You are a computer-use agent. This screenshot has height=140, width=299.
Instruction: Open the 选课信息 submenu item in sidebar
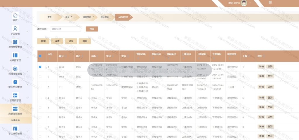click(x=15, y=120)
